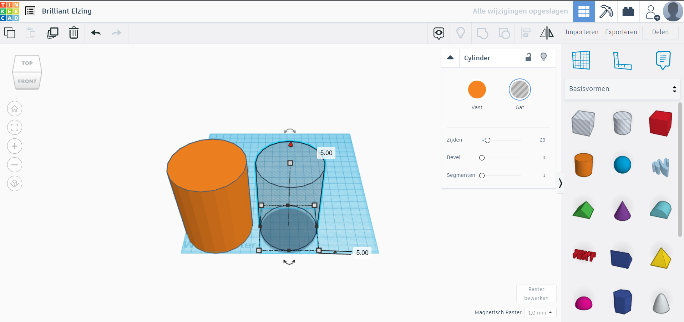Pick the orange cylinder shape from library
684x322 pixels.
[x=584, y=165]
